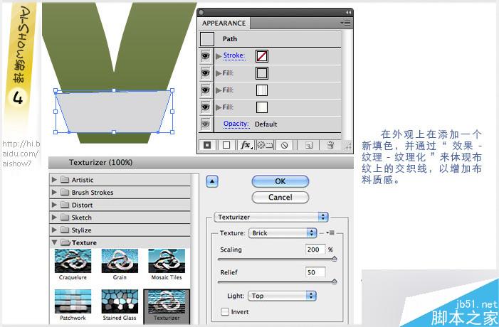This screenshot has width=499, height=327.
Task: Select the Mosaic Tiles filter thumbnail
Action: tap(167, 261)
